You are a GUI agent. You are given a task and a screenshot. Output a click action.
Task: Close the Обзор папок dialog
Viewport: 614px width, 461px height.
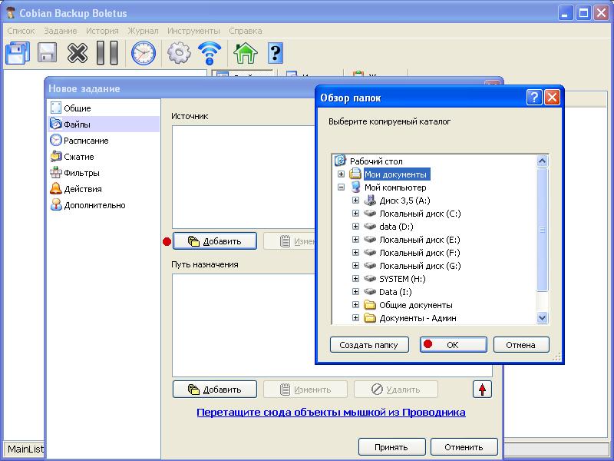[x=552, y=98]
